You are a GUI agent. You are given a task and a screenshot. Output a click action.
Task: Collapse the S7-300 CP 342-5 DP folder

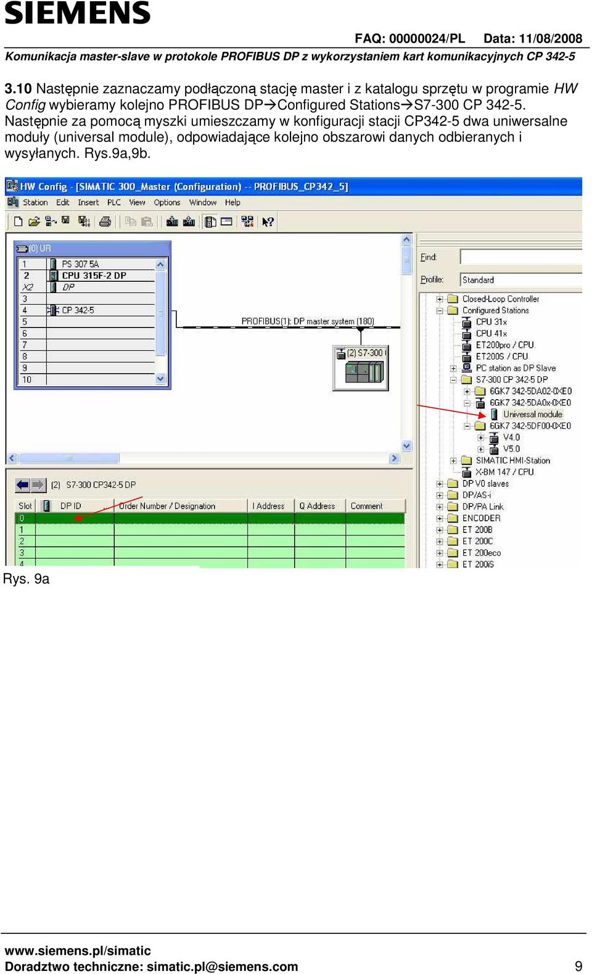[453, 380]
